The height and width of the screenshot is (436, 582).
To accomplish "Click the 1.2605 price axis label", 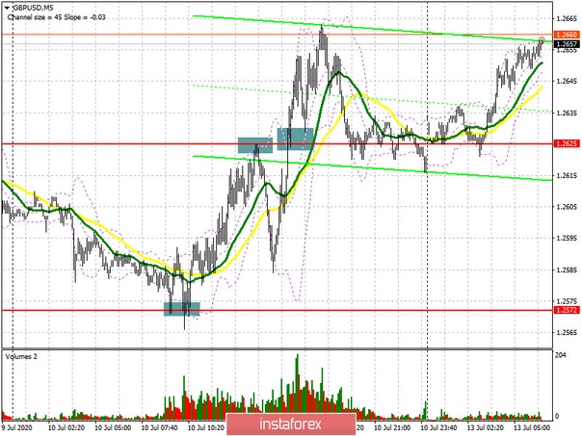I will 567,207.
